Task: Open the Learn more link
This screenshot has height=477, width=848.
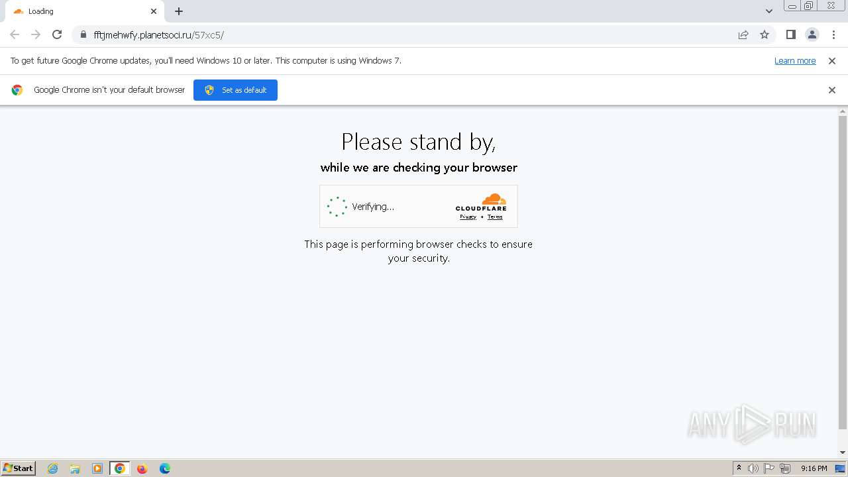Action: [x=795, y=60]
